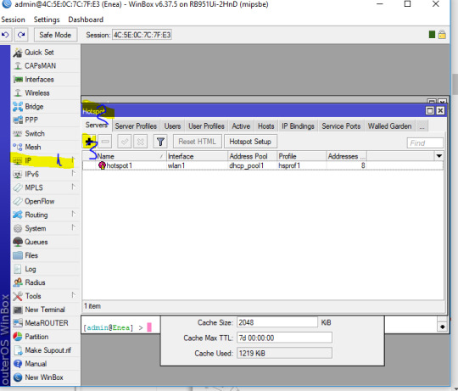Open the Switch menu item
This screenshot has width=458, height=391.
pos(45,133)
